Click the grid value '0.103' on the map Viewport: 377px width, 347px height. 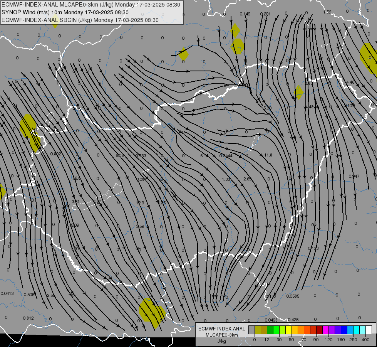(x=313, y=249)
